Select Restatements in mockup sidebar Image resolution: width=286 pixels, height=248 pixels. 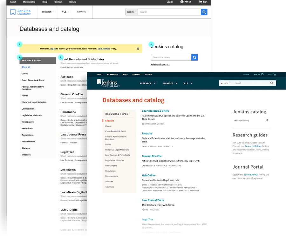point(112,176)
